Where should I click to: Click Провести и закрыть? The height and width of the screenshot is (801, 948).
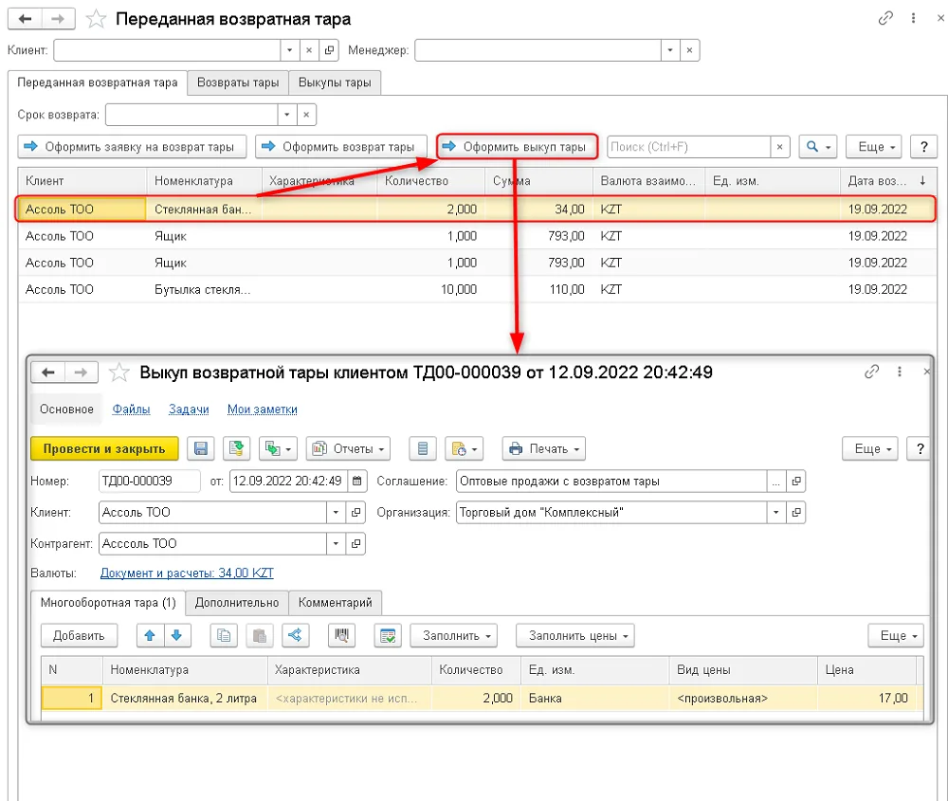point(104,448)
